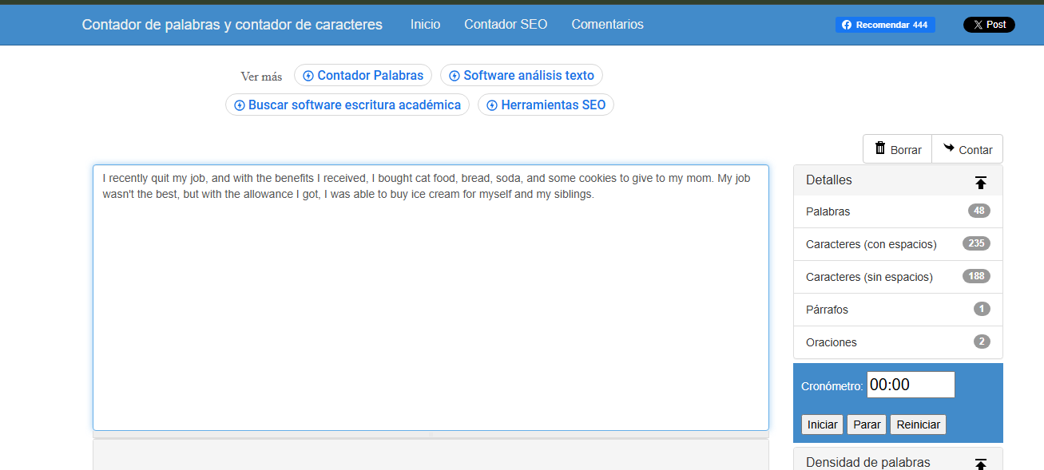The image size is (1044, 470).
Task: Click the Facebook Recomendar icon
Action: (x=847, y=25)
